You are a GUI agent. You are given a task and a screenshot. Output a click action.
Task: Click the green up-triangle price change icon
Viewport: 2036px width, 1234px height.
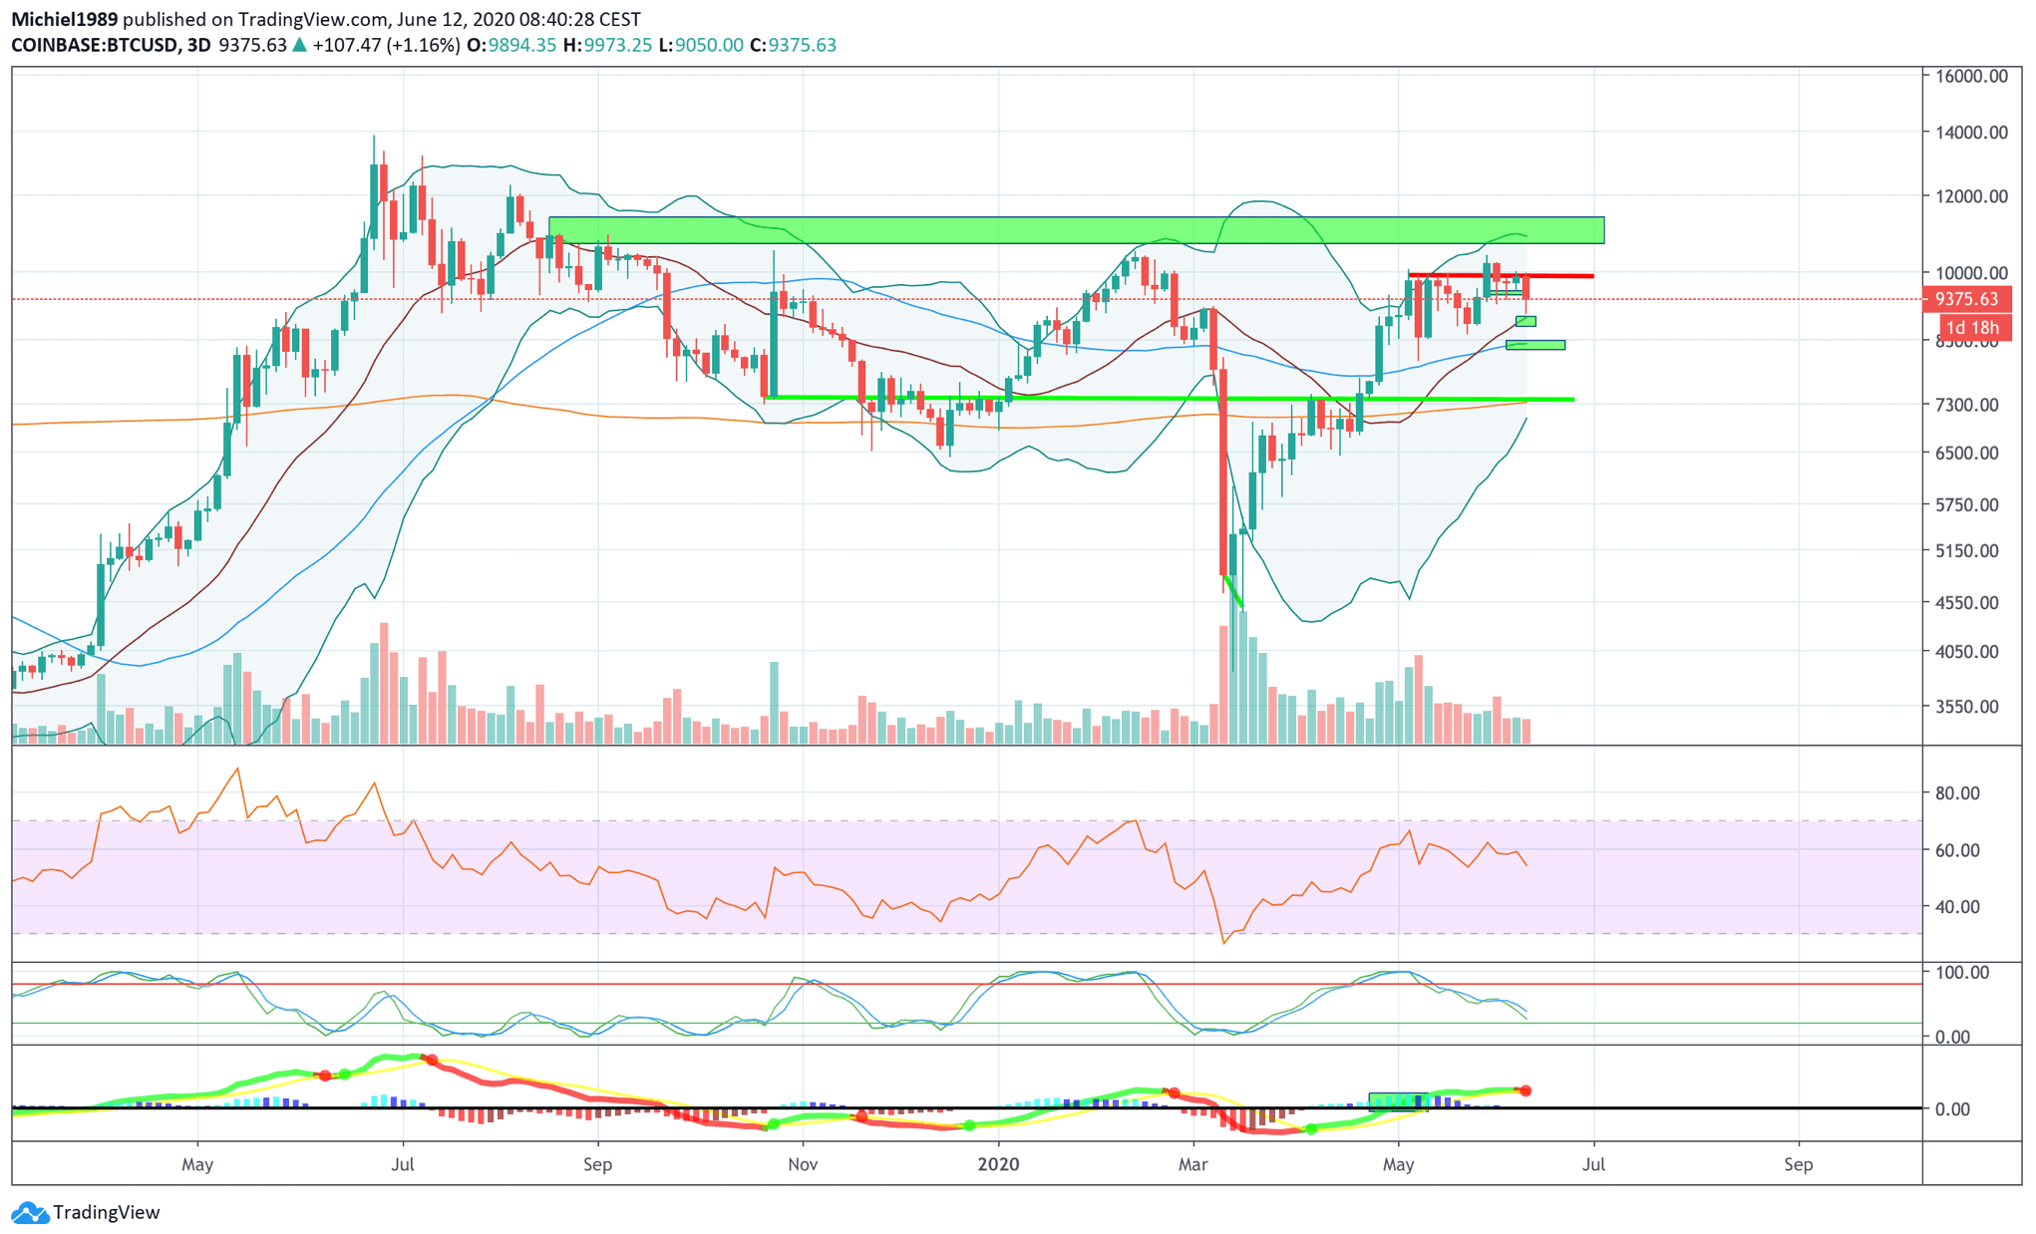pyautogui.click(x=299, y=45)
